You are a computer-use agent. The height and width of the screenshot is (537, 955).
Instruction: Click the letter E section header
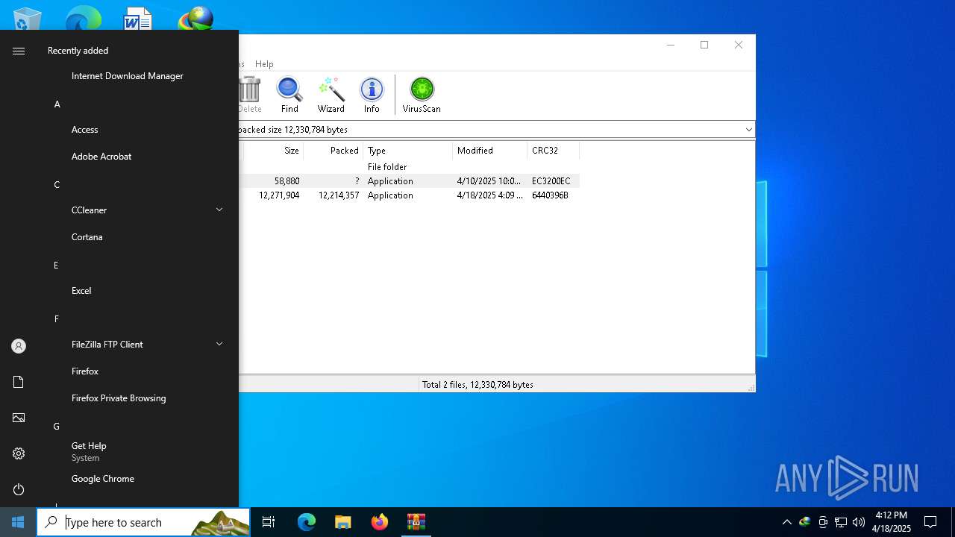click(x=56, y=266)
